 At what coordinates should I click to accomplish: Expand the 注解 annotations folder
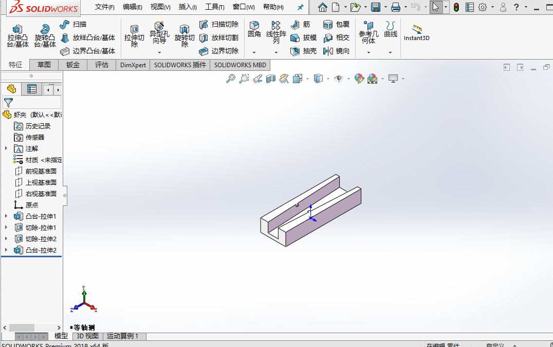pyautogui.click(x=6, y=148)
